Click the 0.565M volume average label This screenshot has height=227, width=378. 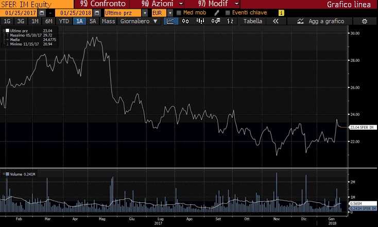[x=363, y=204]
